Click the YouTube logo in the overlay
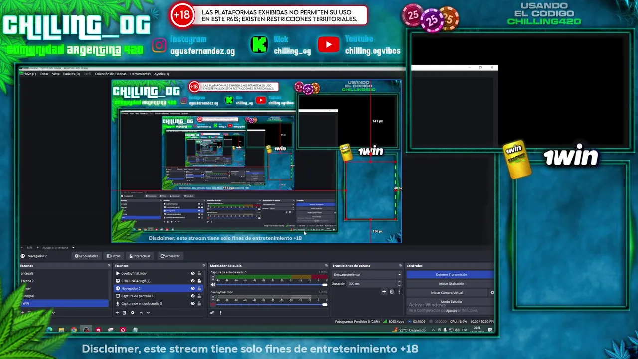The width and height of the screenshot is (638, 359). point(328,45)
